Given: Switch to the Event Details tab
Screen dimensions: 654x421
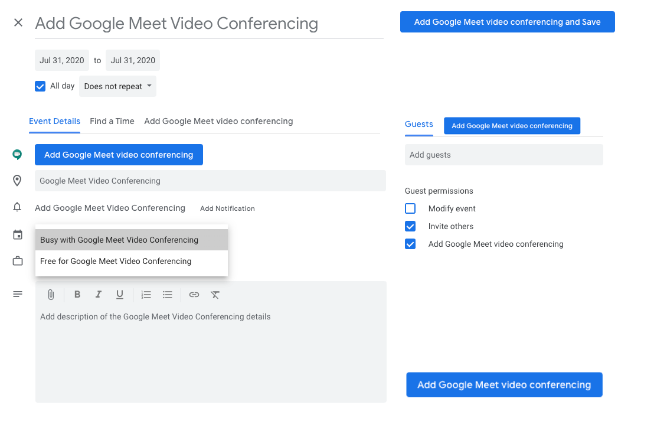Looking at the screenshot, I should click(x=55, y=122).
